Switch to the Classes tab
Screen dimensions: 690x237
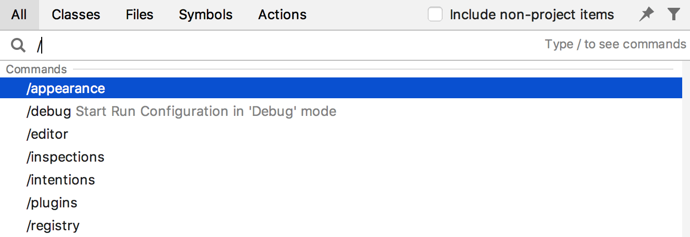(76, 15)
